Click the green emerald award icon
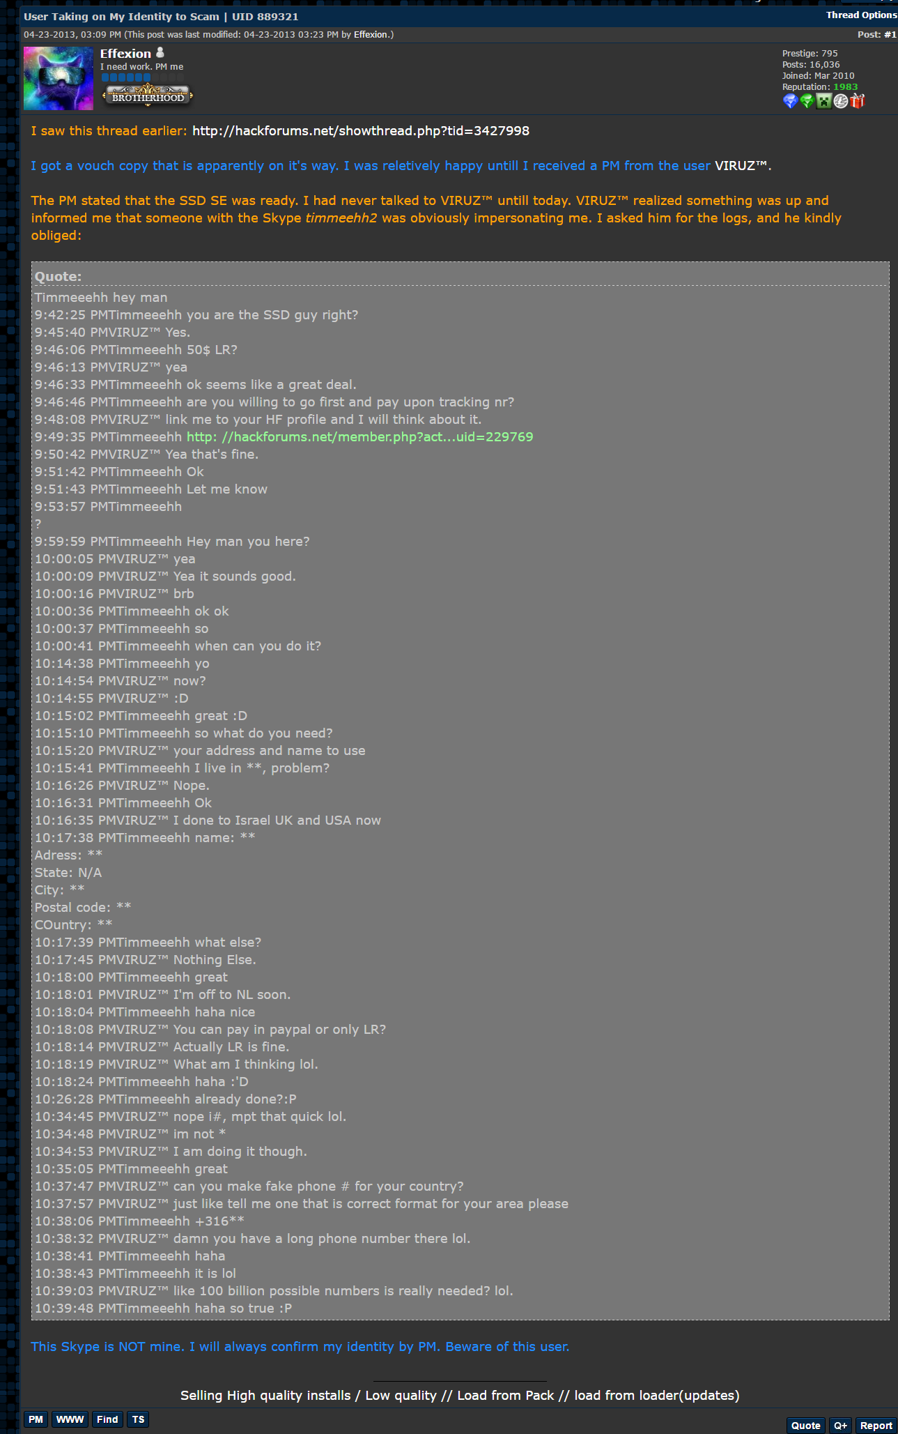Image resolution: width=898 pixels, height=1434 pixels. point(807,101)
